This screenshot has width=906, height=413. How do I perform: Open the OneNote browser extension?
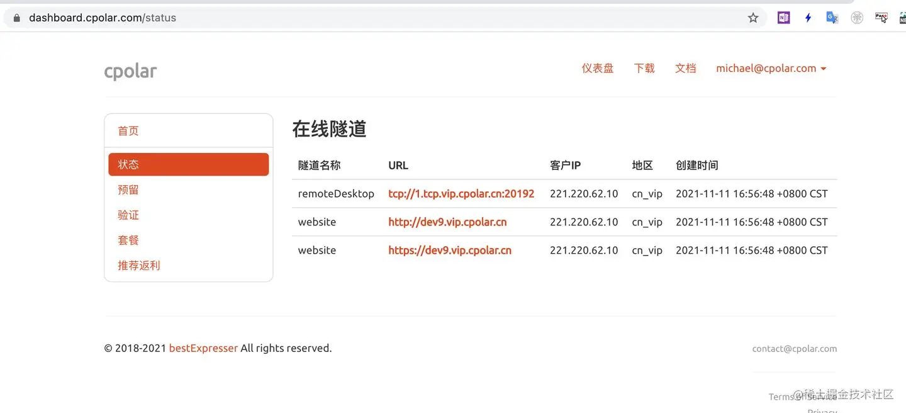(x=783, y=18)
